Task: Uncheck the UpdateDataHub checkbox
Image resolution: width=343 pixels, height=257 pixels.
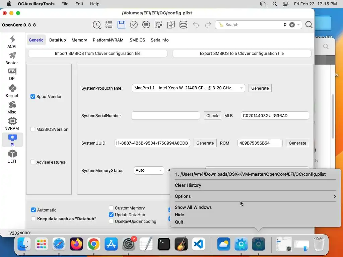Action: pos(111,215)
